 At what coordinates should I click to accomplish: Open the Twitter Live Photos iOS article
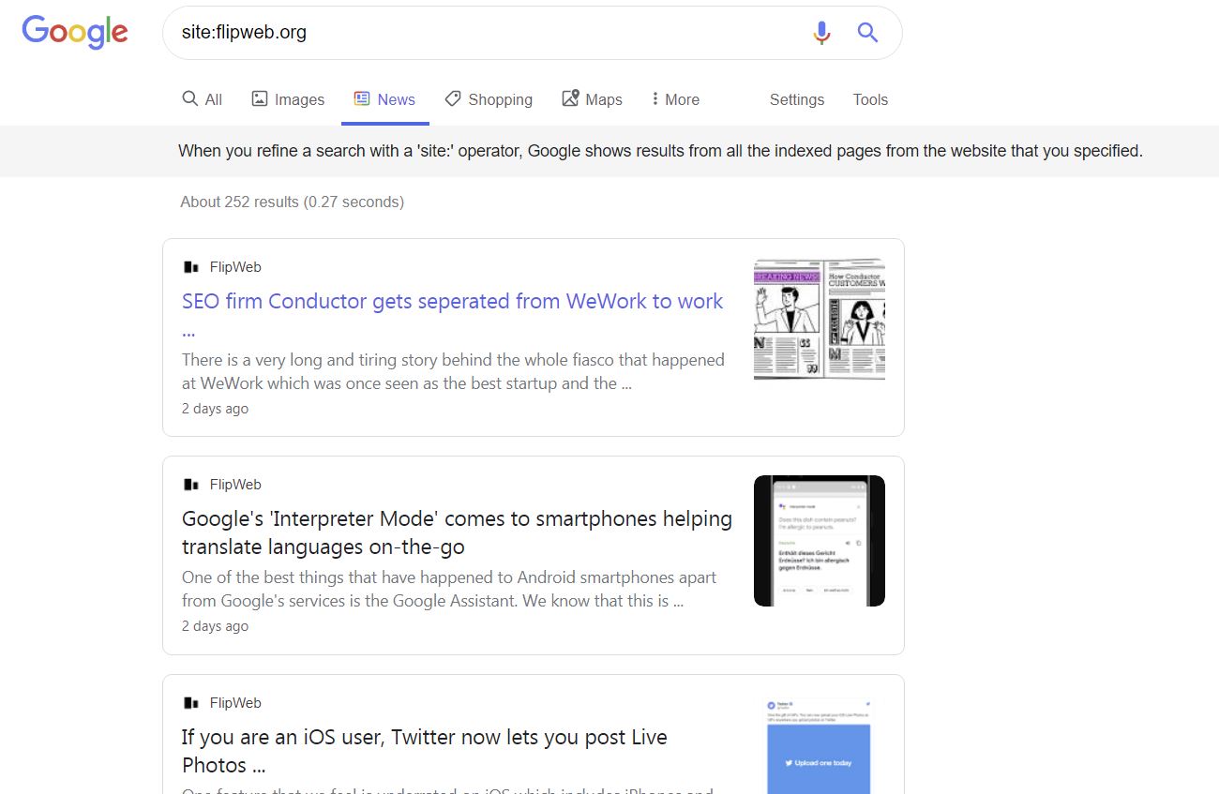pos(425,751)
